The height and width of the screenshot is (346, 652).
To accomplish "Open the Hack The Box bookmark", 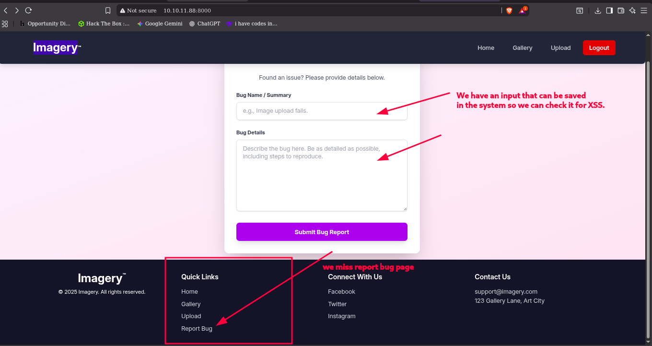I will coord(104,24).
